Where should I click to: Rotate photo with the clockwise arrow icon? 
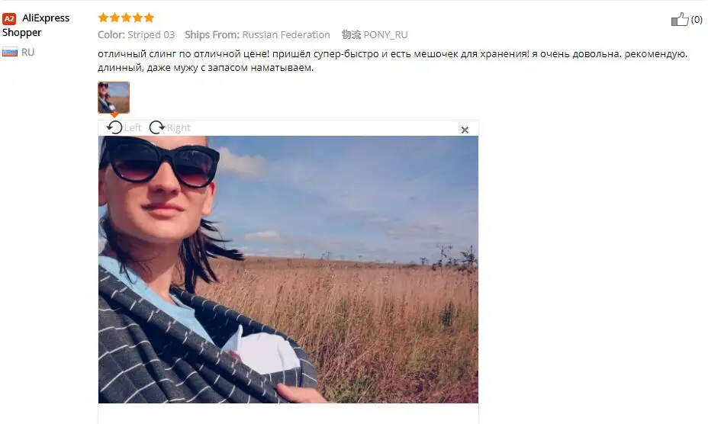click(156, 128)
